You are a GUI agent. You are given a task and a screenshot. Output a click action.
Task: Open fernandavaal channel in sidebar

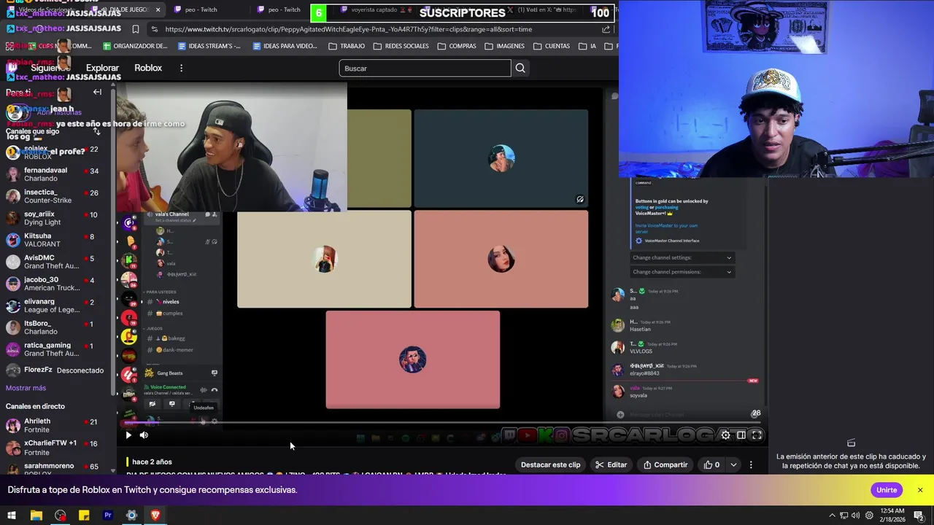coord(55,174)
